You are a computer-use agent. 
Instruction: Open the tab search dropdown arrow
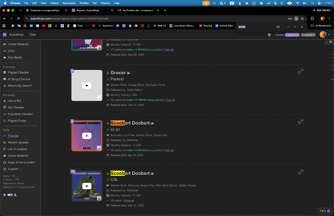pos(20,10)
